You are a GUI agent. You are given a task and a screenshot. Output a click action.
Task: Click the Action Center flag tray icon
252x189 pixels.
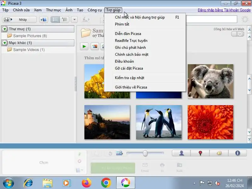pyautogui.click(x=202, y=183)
